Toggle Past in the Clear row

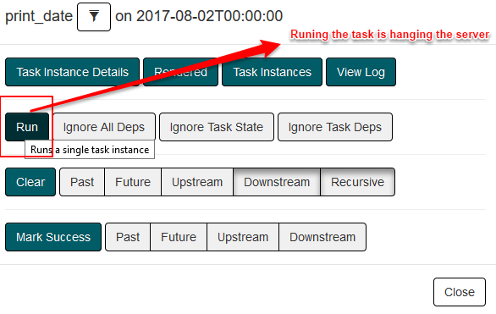coord(82,182)
